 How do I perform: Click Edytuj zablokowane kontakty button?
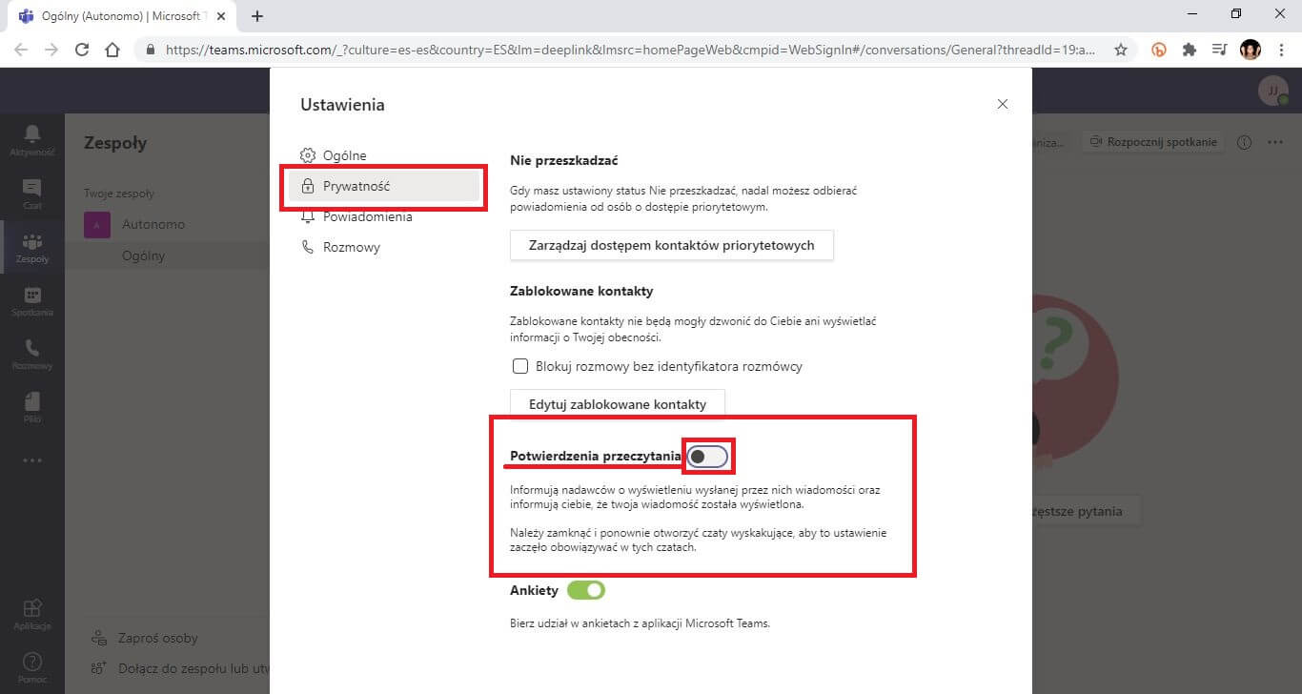[x=618, y=404]
